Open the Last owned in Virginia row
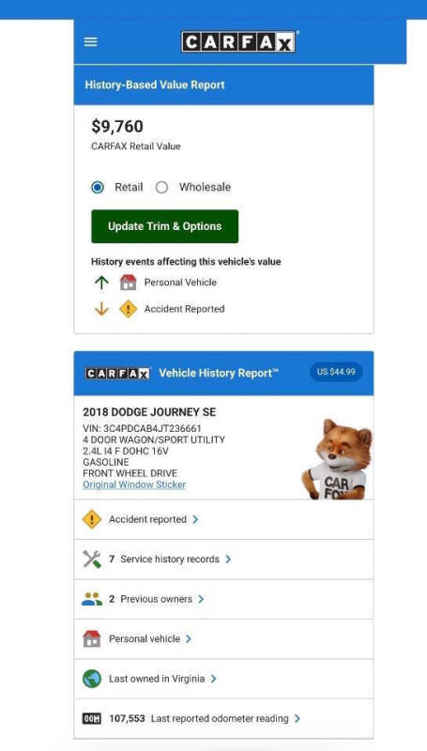Image resolution: width=427 pixels, height=751 pixels. pos(223,679)
